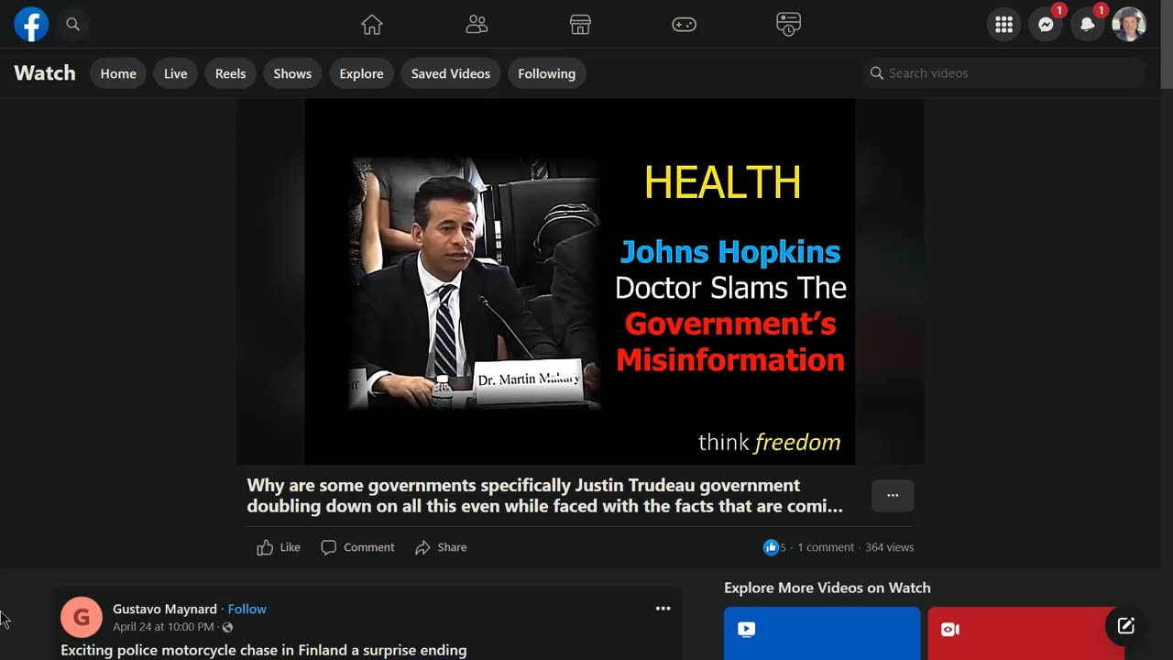Open the video title about Justin Trudeau

pos(544,495)
